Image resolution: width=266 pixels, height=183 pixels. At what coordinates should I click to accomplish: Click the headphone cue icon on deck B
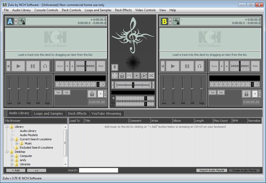199,66
